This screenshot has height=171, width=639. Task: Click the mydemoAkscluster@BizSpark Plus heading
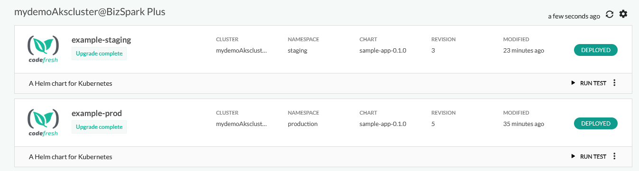(90, 12)
